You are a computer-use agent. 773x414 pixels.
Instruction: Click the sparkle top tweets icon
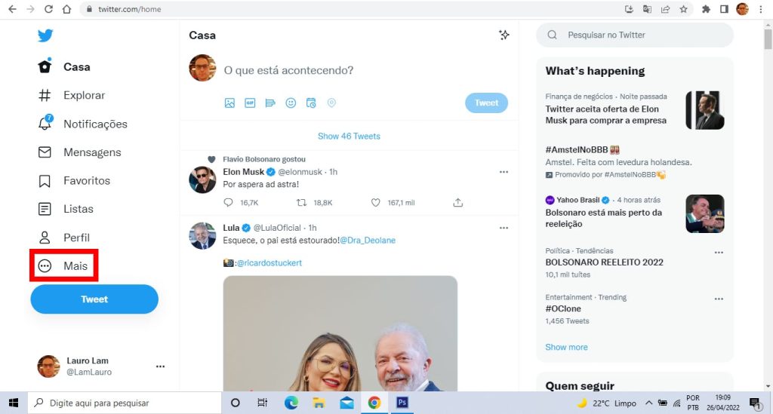(504, 35)
